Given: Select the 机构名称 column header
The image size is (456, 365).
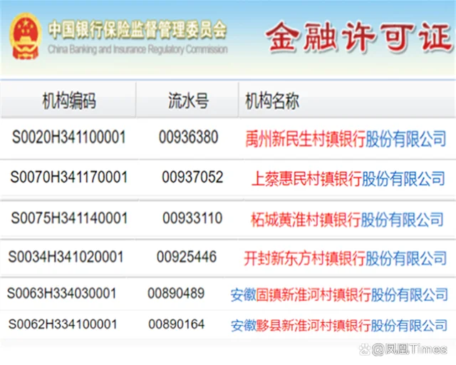Looking at the screenshot, I should point(272,101).
